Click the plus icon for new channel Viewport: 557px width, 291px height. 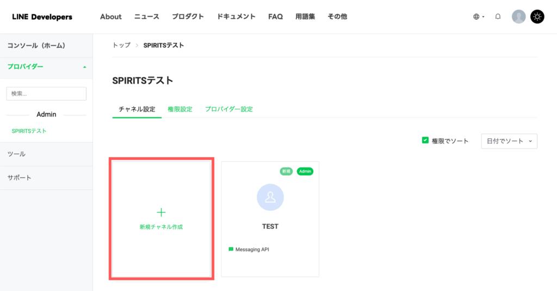coord(161,212)
